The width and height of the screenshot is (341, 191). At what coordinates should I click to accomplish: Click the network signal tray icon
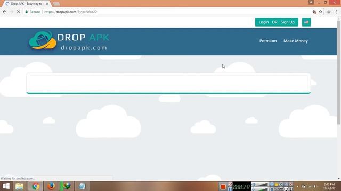coord(310,186)
